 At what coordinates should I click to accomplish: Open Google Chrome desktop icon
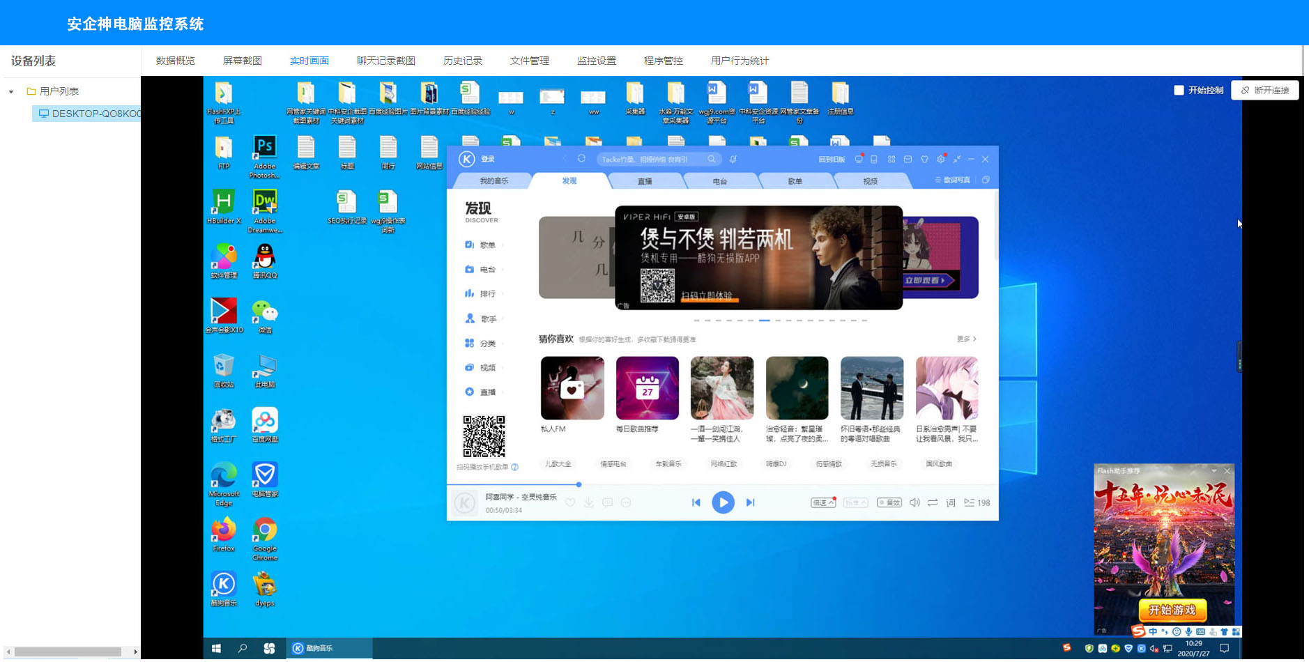point(264,539)
